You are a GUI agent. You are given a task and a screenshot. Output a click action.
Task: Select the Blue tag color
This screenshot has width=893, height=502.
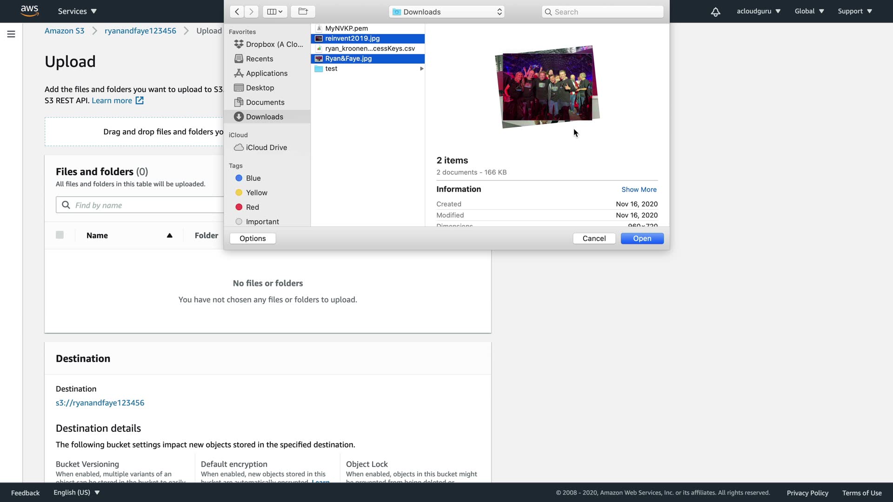pos(239,178)
